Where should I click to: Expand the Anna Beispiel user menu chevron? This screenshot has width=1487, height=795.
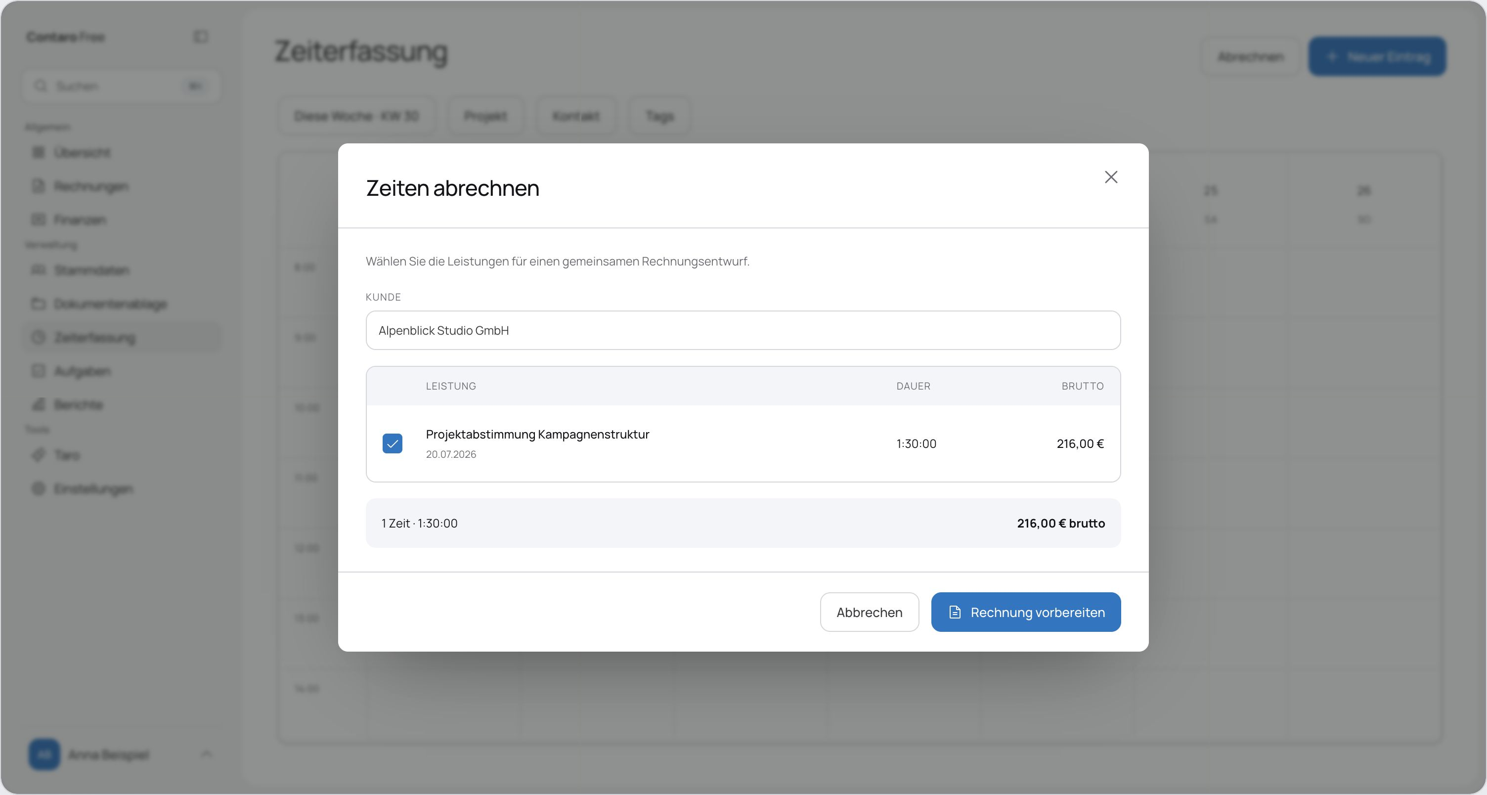[206, 754]
